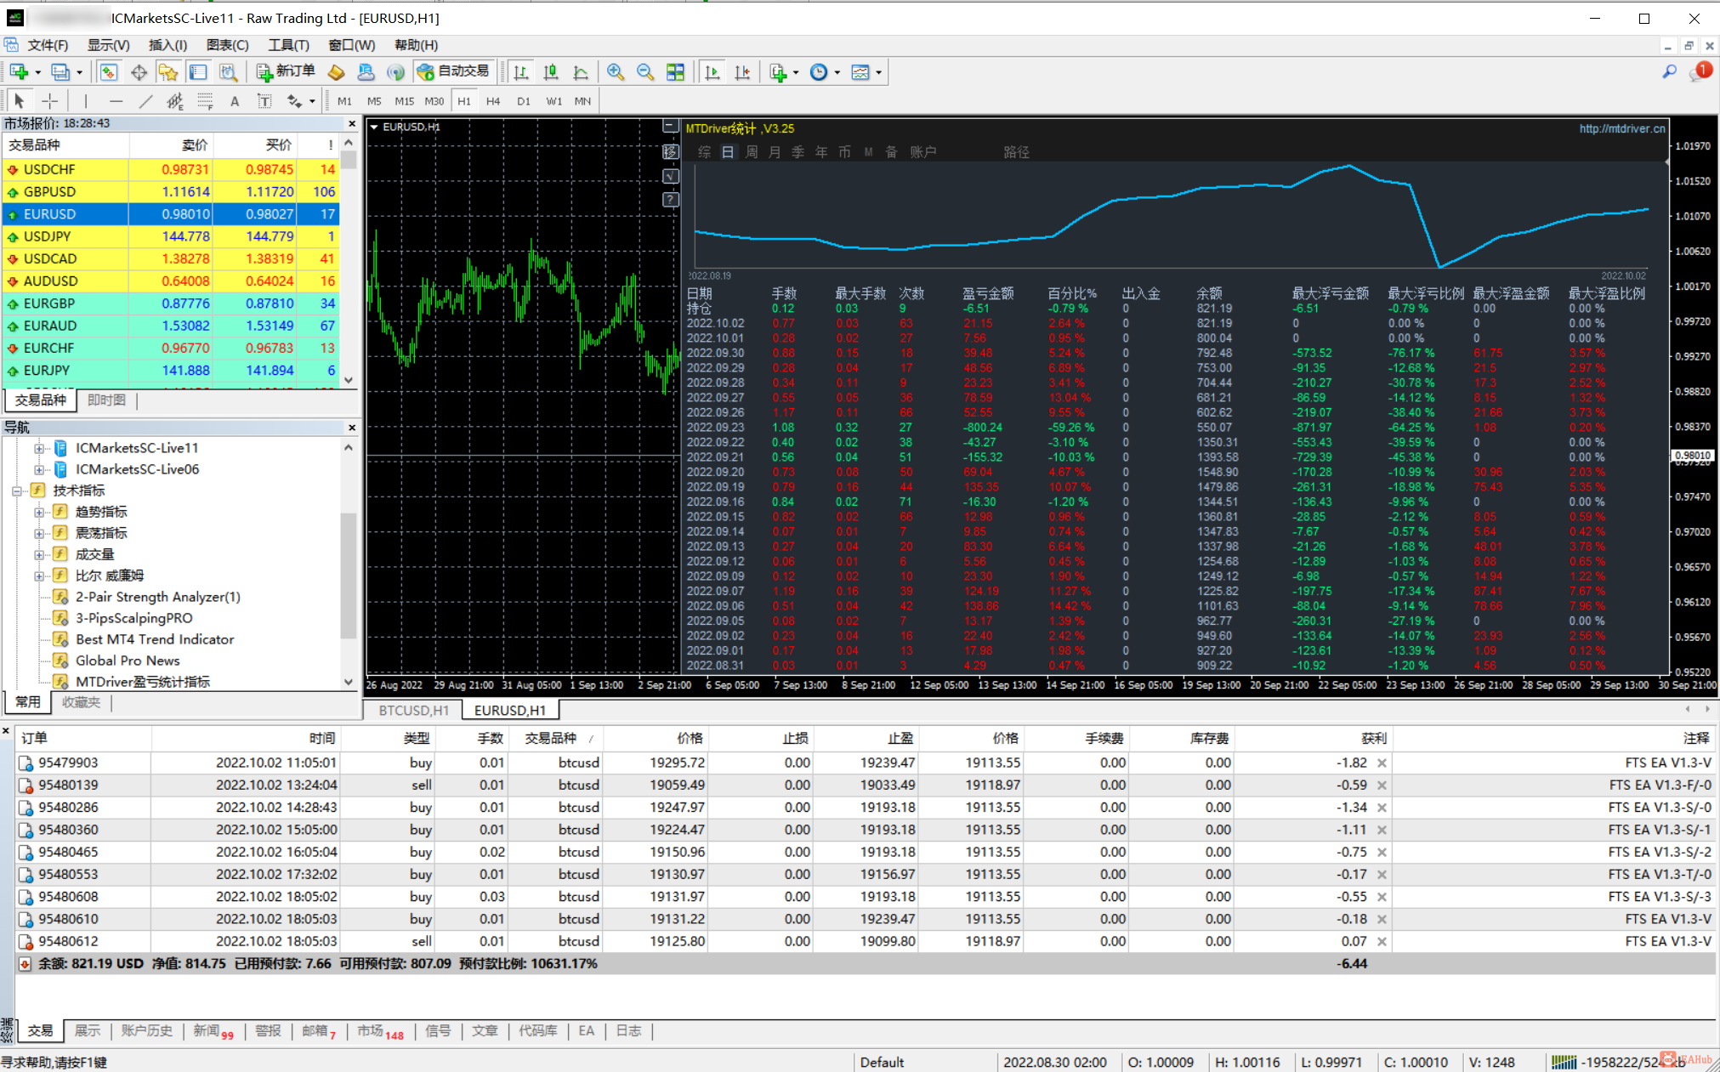Open the tile windows grid icon
Image resolution: width=1720 pixels, height=1072 pixels.
point(675,72)
